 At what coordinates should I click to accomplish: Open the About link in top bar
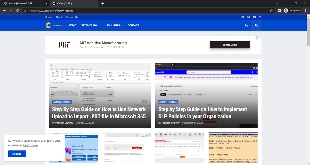[x=59, y=17]
